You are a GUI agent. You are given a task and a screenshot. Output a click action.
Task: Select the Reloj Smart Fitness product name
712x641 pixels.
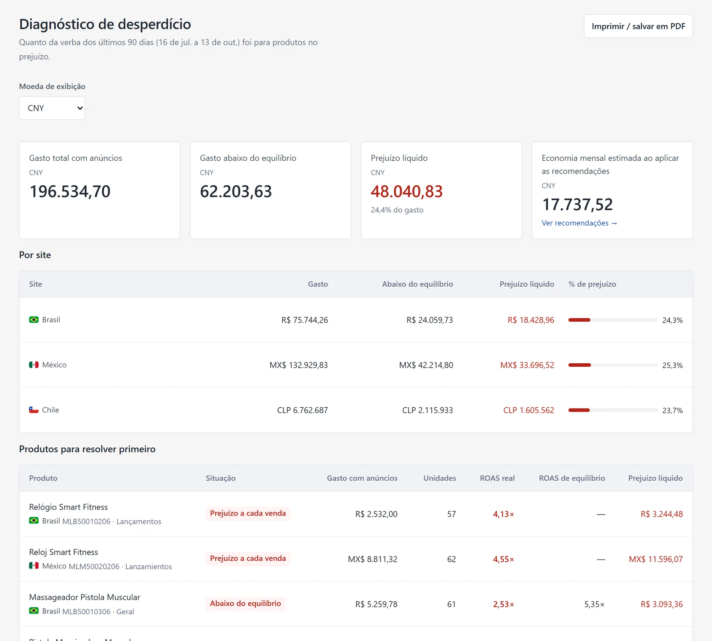(64, 552)
